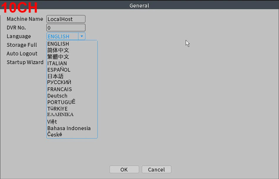Select Deutsch language option
Image resolution: width=279 pixels, height=179 pixels.
(x=57, y=96)
